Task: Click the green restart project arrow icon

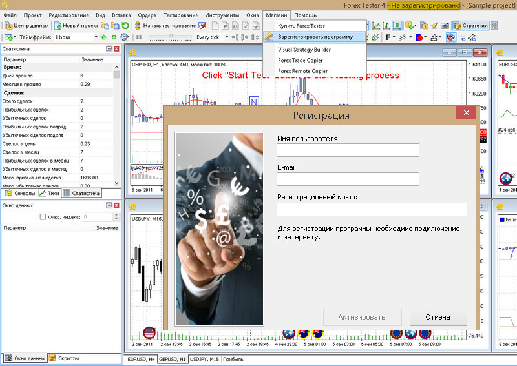Action: pyautogui.click(x=125, y=26)
